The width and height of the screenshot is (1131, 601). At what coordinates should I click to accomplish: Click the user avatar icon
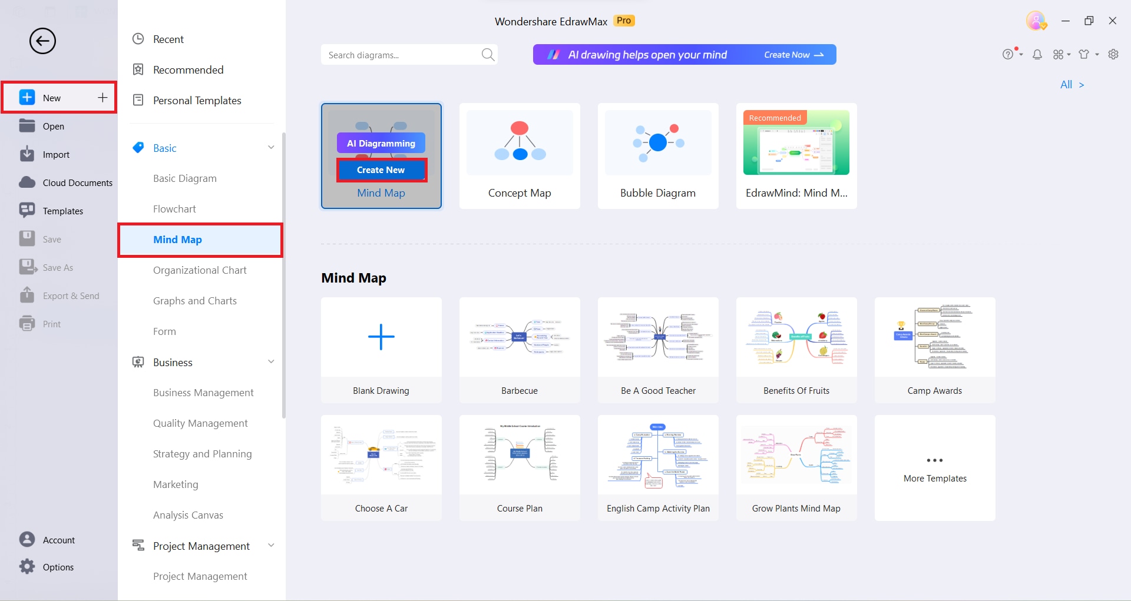1036,21
